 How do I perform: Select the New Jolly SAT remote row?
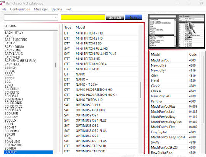click(x=175, y=96)
